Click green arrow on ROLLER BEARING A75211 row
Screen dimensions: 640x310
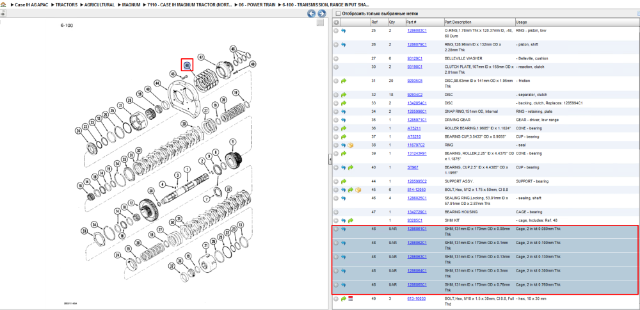343,128
